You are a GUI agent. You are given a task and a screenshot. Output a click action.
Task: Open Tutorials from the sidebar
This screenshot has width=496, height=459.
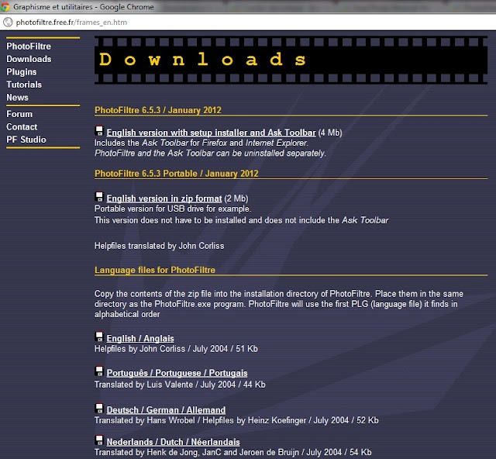click(24, 85)
